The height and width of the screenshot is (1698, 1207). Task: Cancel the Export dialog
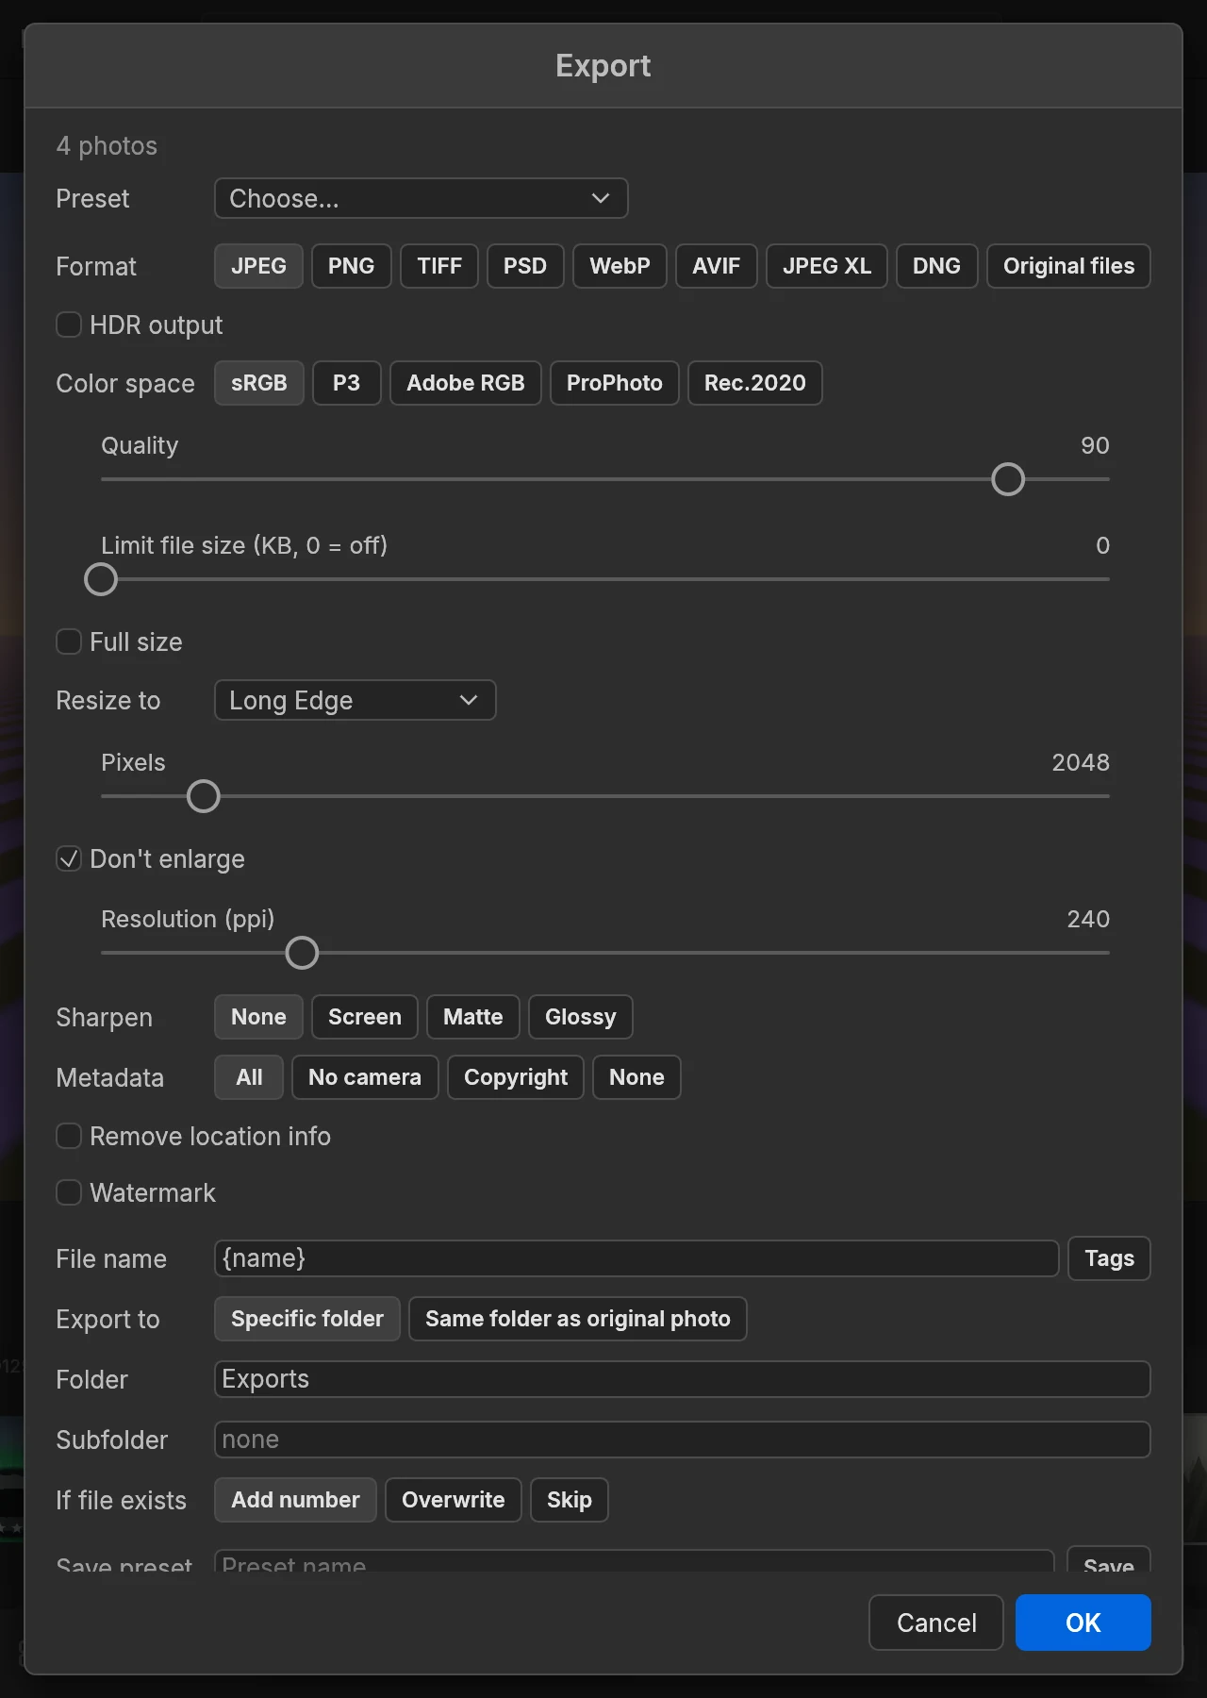coord(936,1623)
